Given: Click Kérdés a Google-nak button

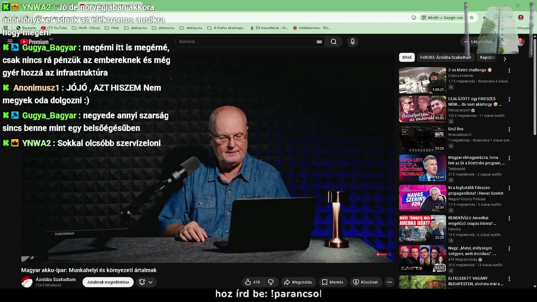Looking at the screenshot, I should (443, 18).
